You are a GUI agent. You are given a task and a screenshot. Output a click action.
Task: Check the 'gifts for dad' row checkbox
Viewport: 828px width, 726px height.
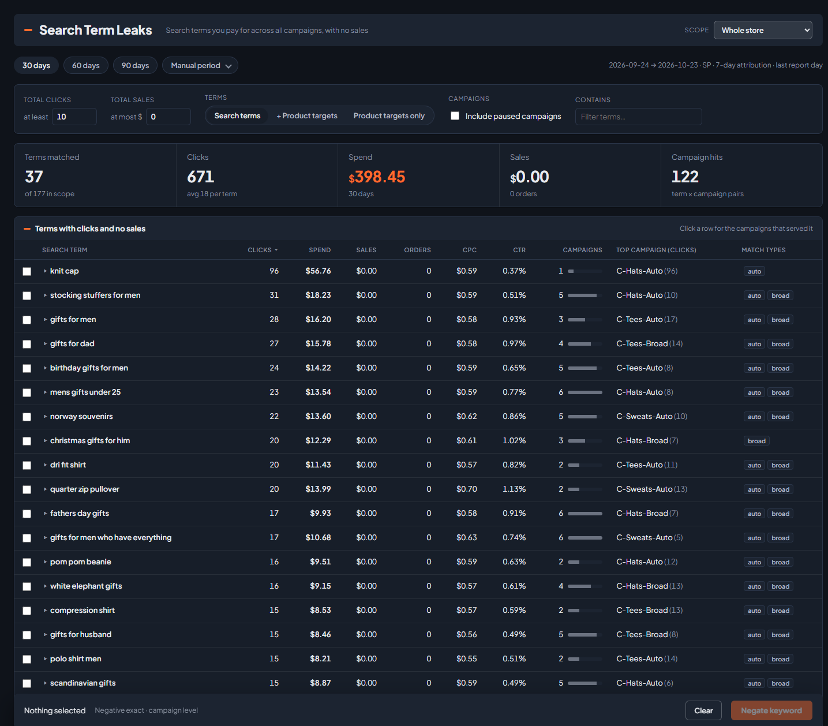tap(27, 344)
